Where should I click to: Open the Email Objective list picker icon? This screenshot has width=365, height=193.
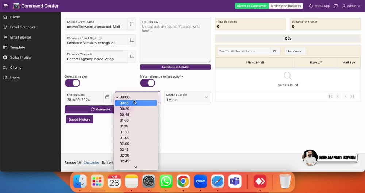(x=132, y=40)
